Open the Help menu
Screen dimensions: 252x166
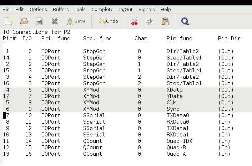166,10
